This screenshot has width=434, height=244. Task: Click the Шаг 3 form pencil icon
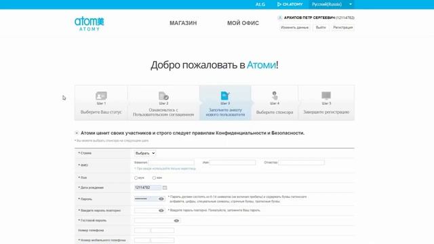(x=225, y=96)
